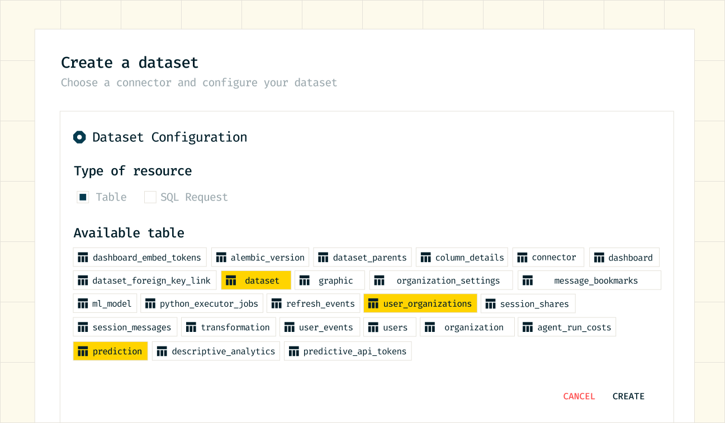Click the CANCEL button
The height and width of the screenshot is (423, 725).
tap(579, 396)
